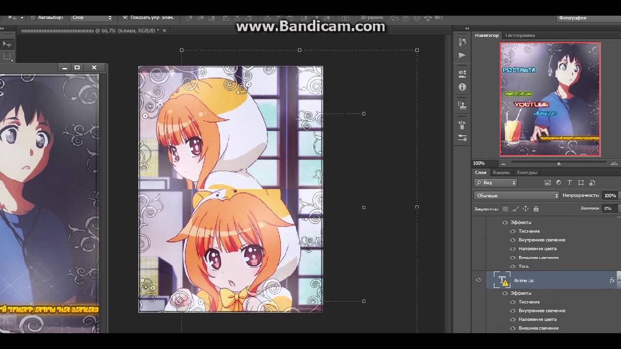Screen dimensions: 621x349
Task: Zoom in with Navigator large mountains icon
Action: pyautogui.click(x=615, y=163)
